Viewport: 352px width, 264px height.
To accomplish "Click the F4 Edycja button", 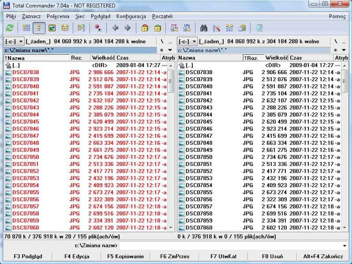I will [x=77, y=256].
